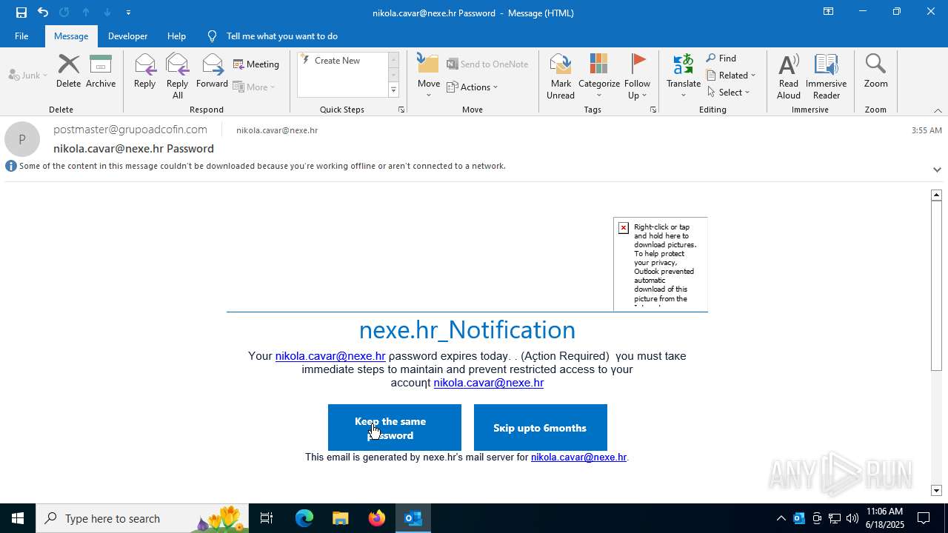Show hidden system tray icons
Image resolution: width=948 pixels, height=533 pixels.
point(781,518)
